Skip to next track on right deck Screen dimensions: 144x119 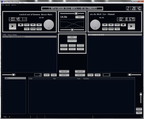point(111,25)
